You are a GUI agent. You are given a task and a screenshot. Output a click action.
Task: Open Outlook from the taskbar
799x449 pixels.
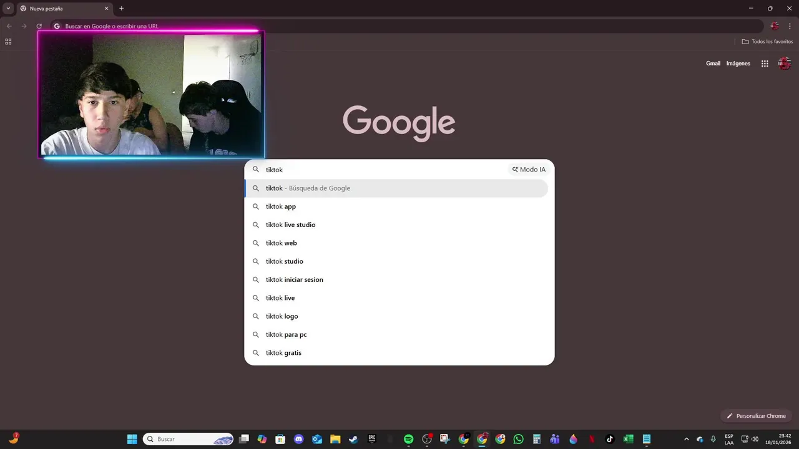pos(317,439)
